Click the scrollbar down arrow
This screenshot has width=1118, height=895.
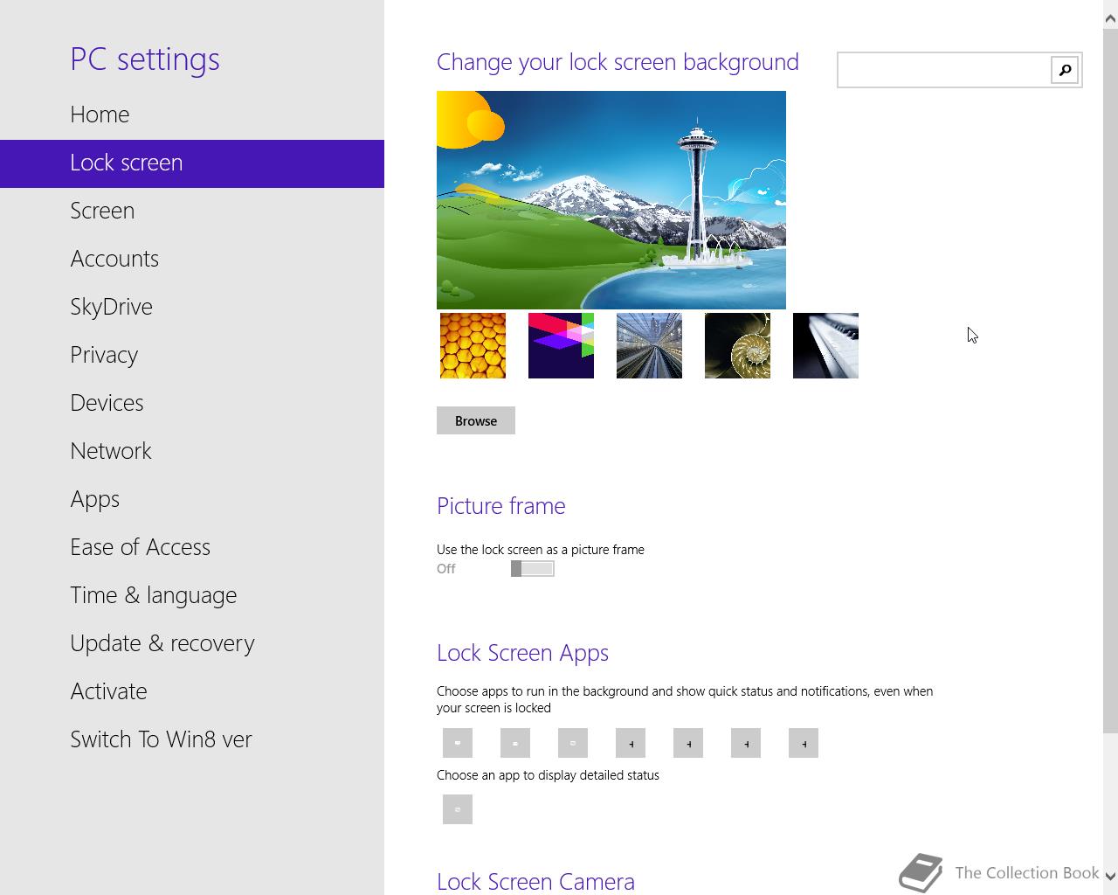pos(1110,876)
